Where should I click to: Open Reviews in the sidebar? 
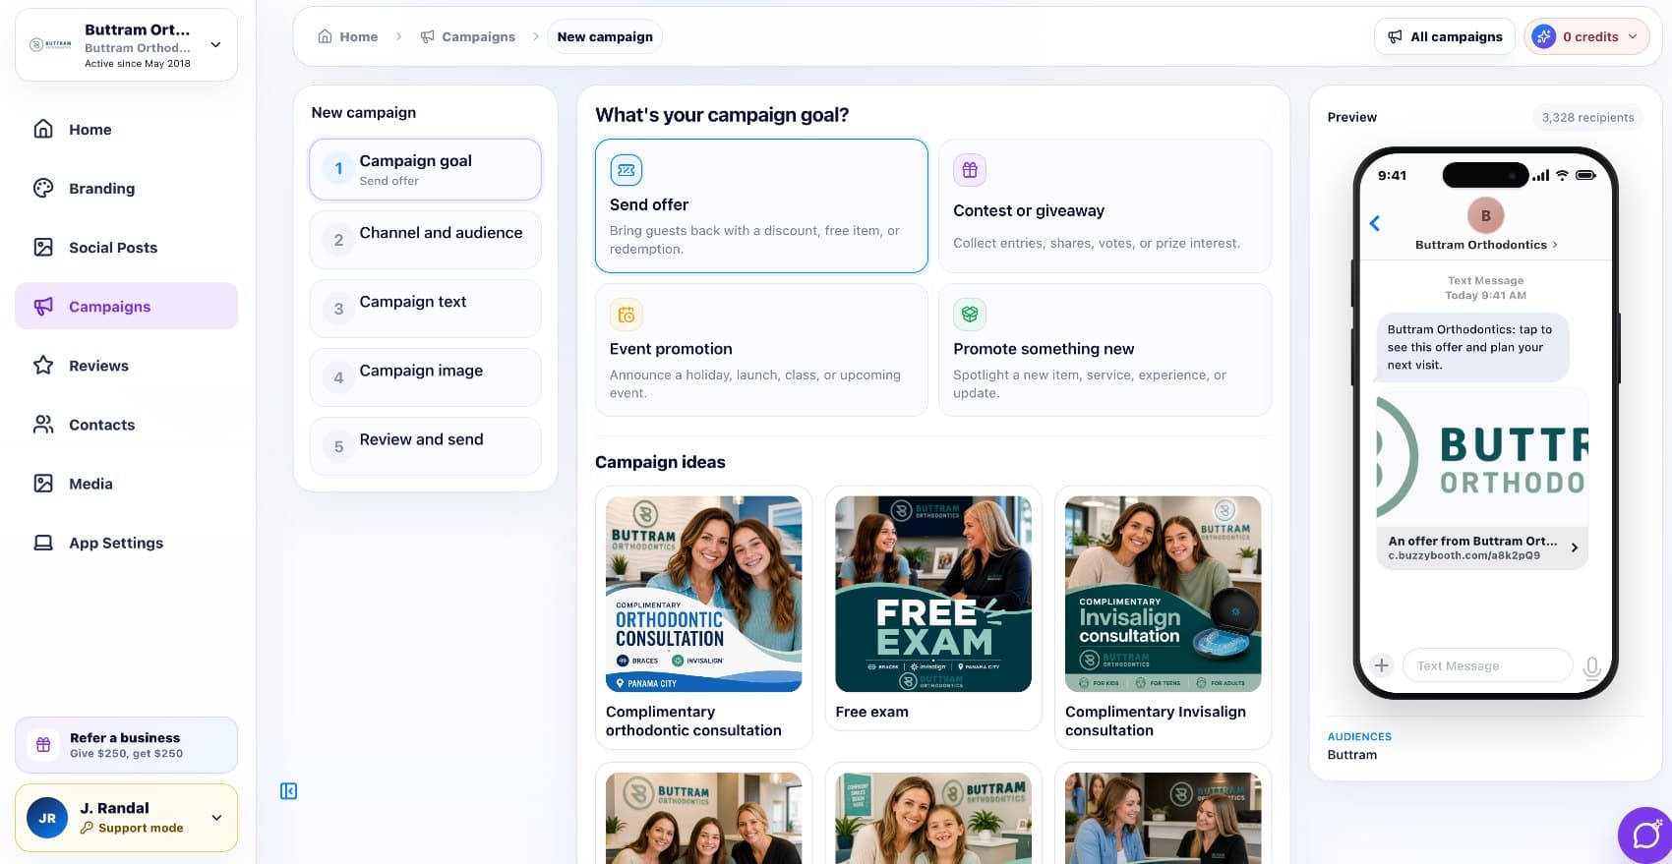[126, 365]
